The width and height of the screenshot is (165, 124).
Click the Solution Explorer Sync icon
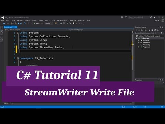(x=150, y=30)
